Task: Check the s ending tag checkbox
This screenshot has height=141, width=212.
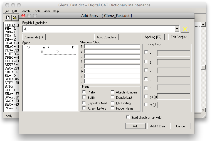Action: pos(146,62)
